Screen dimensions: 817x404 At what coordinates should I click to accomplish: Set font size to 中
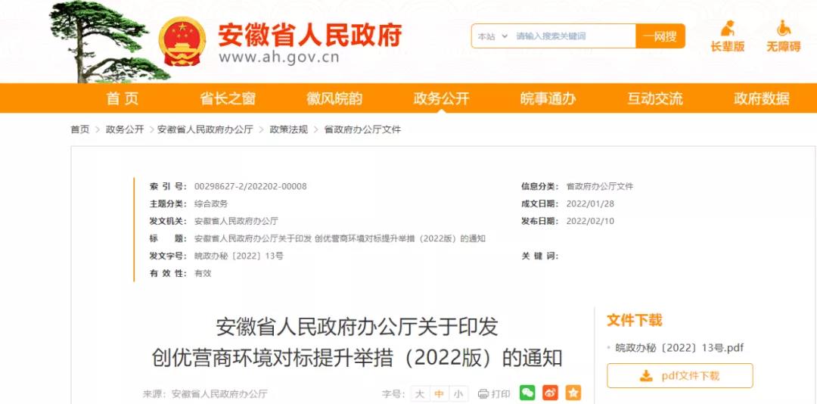[x=439, y=394]
